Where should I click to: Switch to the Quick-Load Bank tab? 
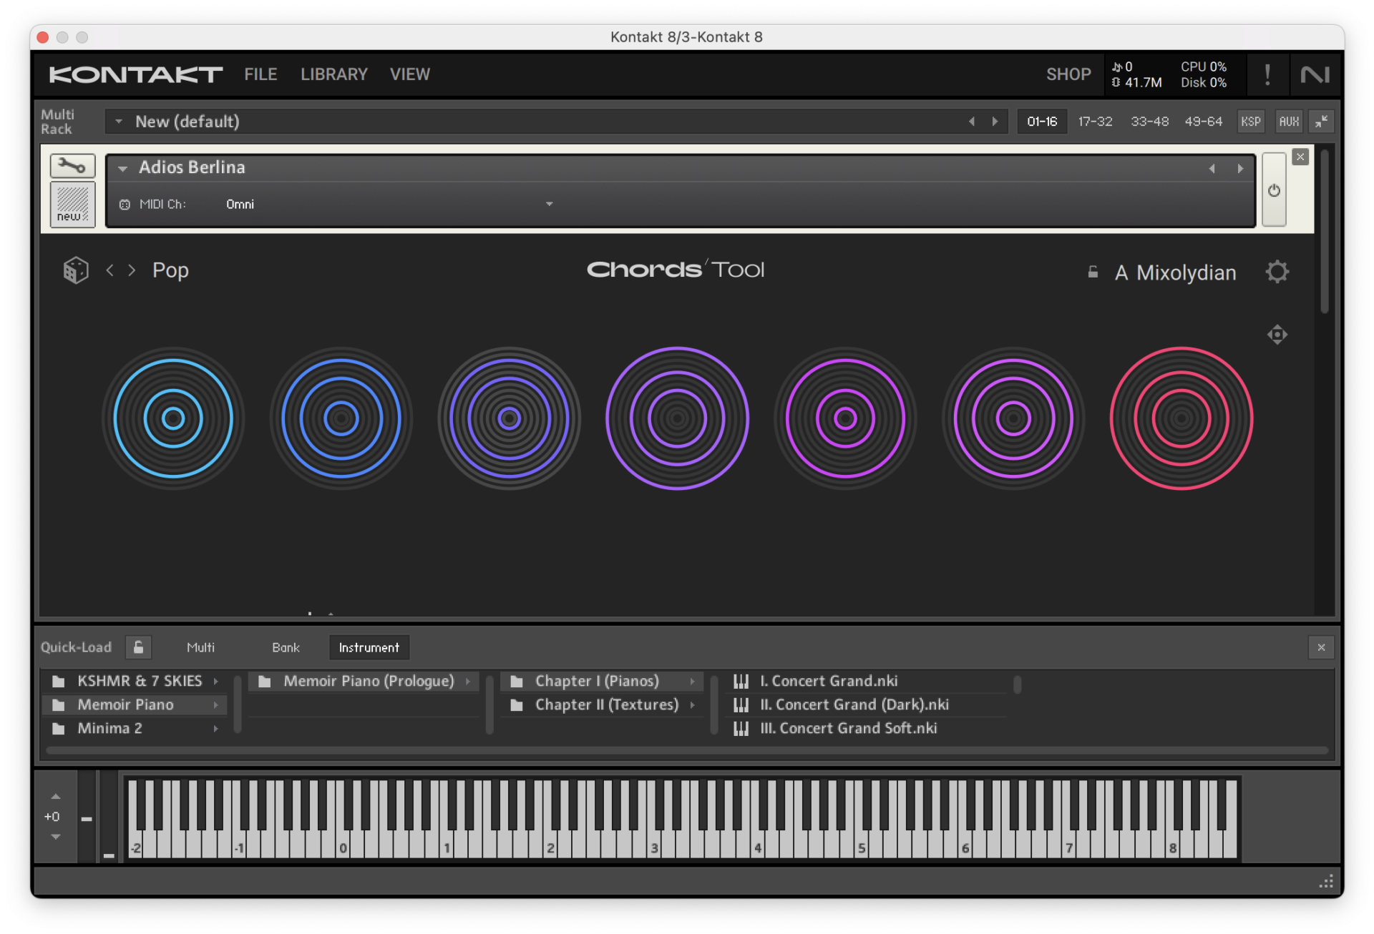pos(286,647)
